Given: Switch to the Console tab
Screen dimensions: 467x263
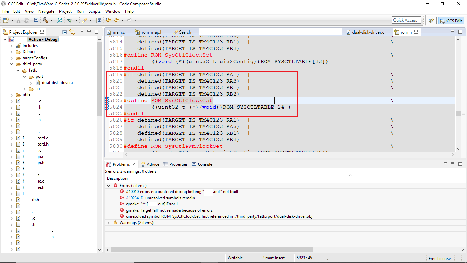Looking at the screenshot, I should [202, 164].
